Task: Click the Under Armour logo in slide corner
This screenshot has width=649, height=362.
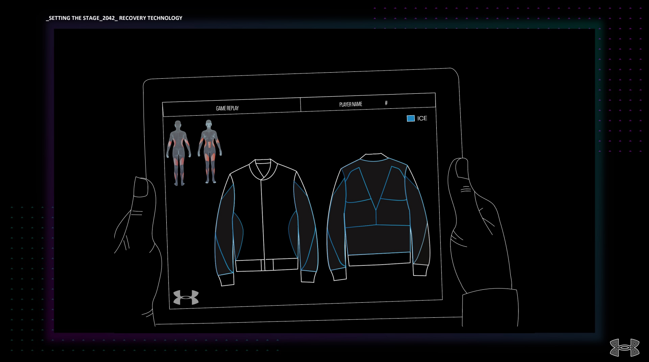Action: (625, 348)
